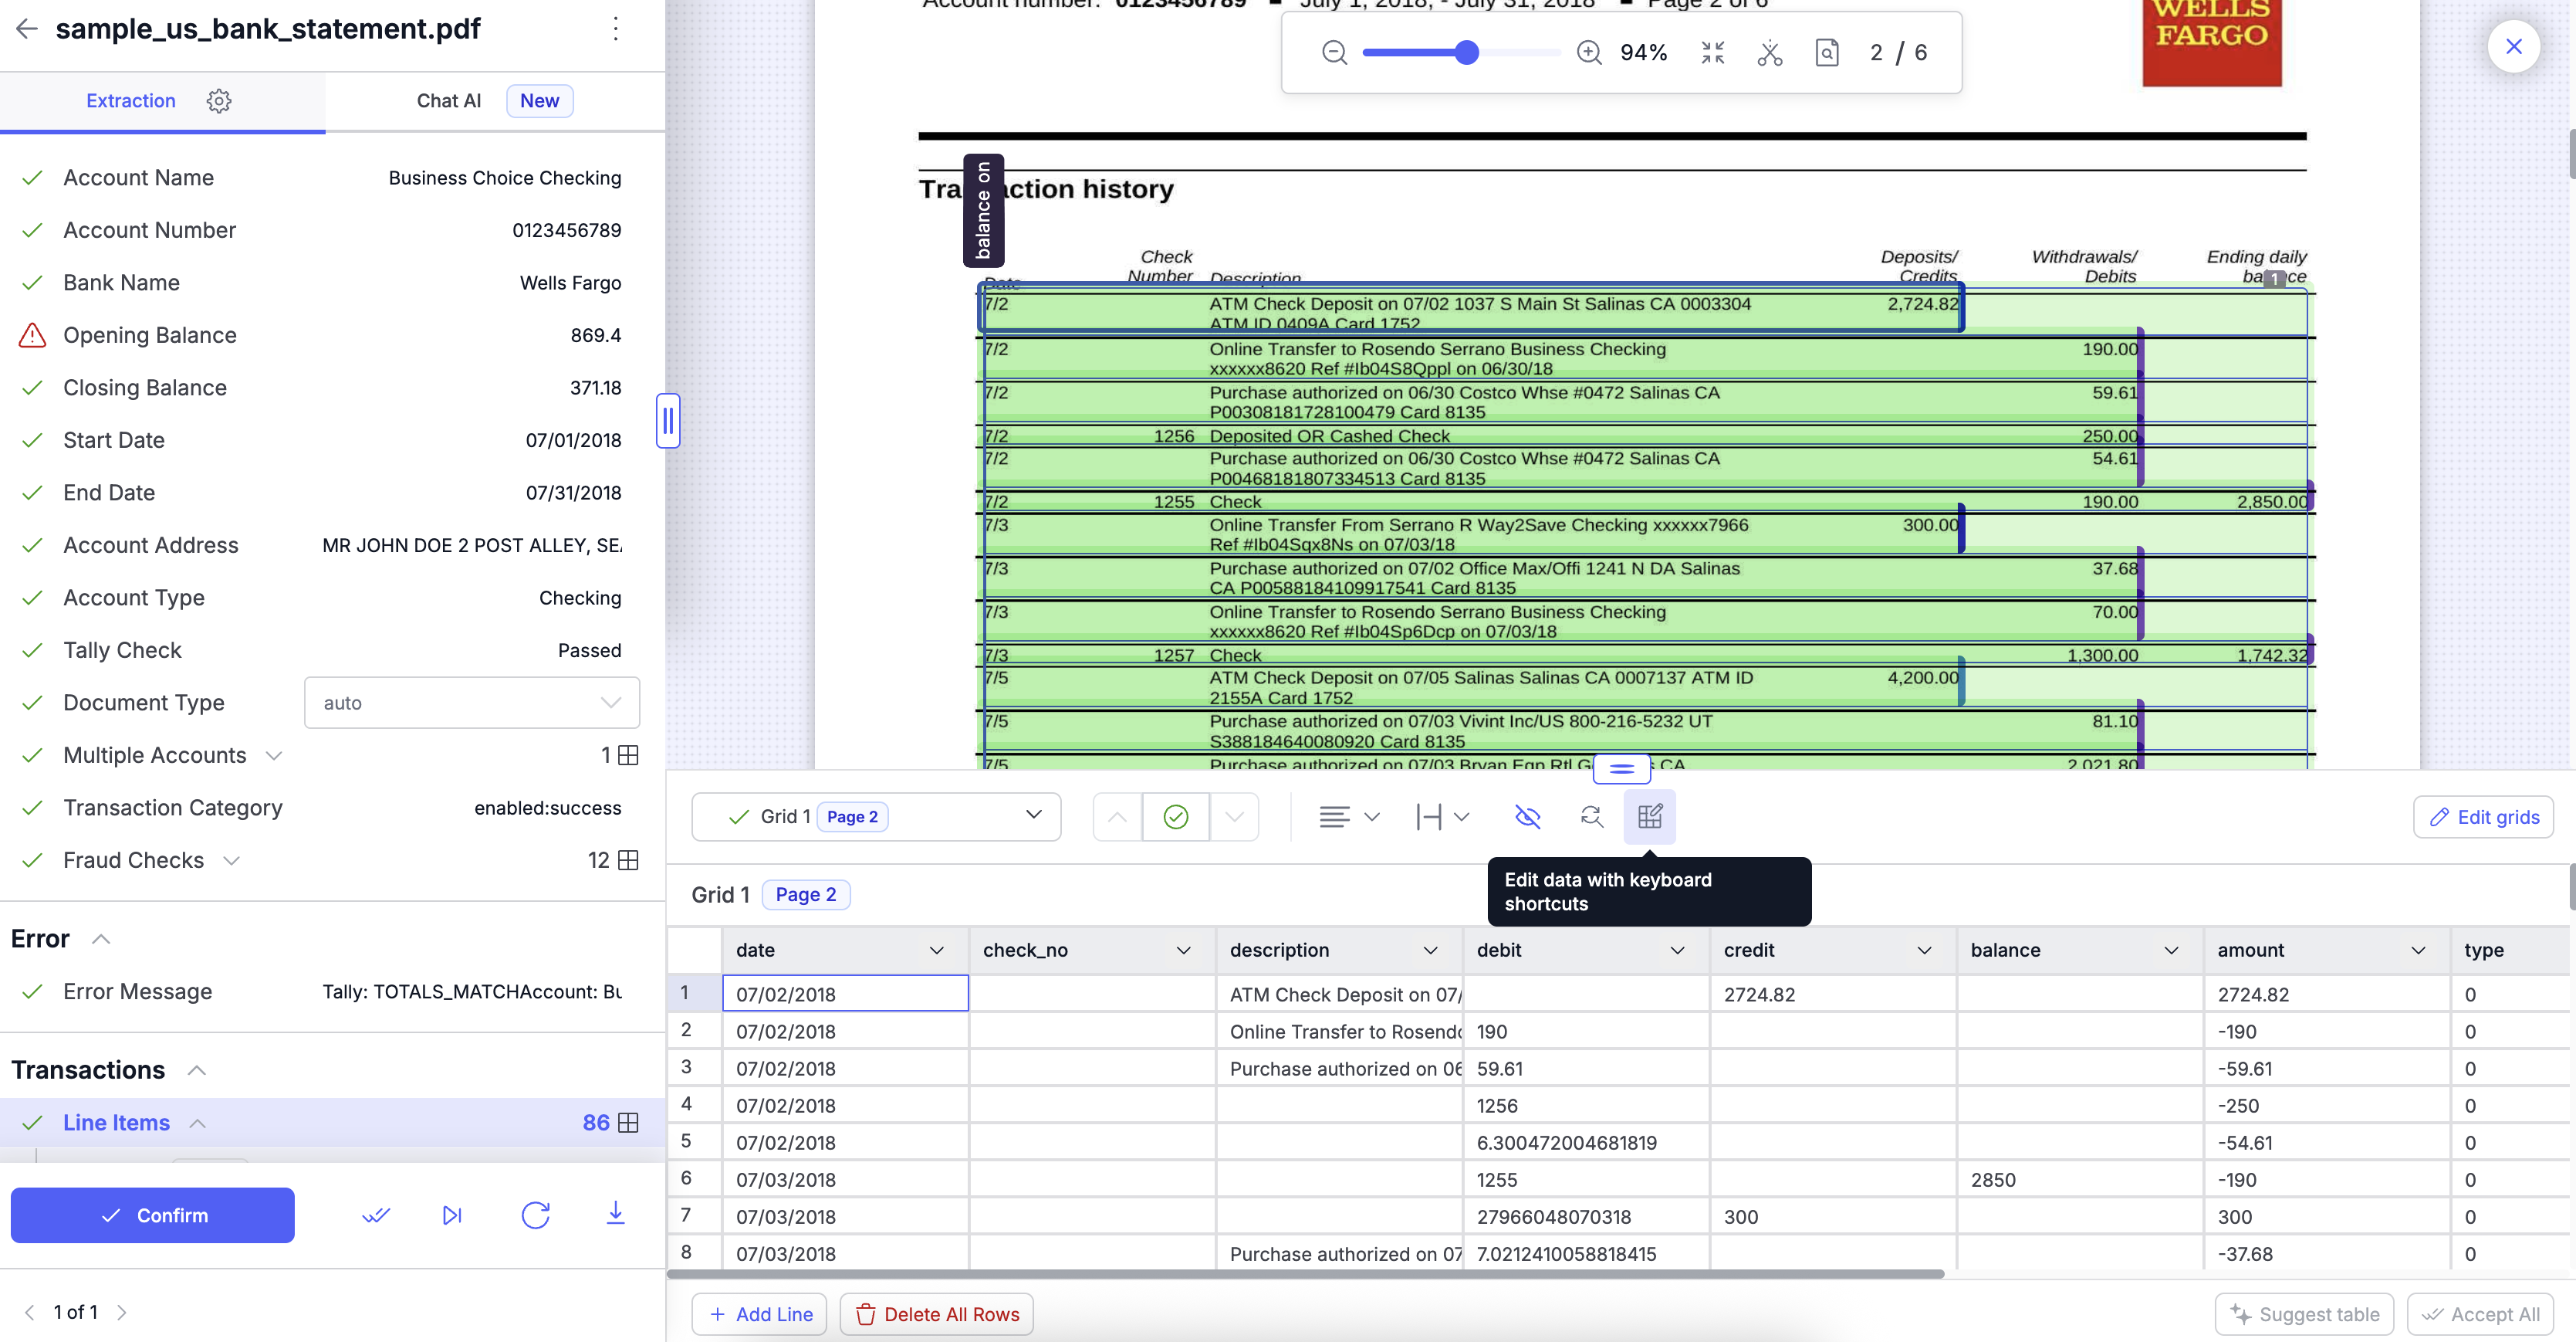Open Extraction settings gear icon

tap(219, 101)
